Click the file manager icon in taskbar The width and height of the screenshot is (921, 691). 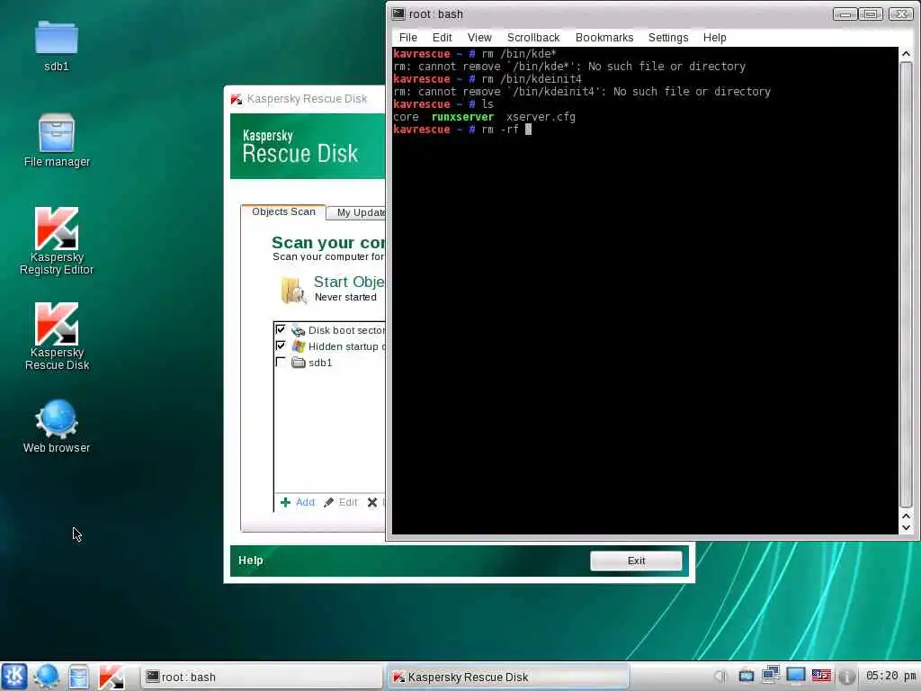click(x=78, y=677)
